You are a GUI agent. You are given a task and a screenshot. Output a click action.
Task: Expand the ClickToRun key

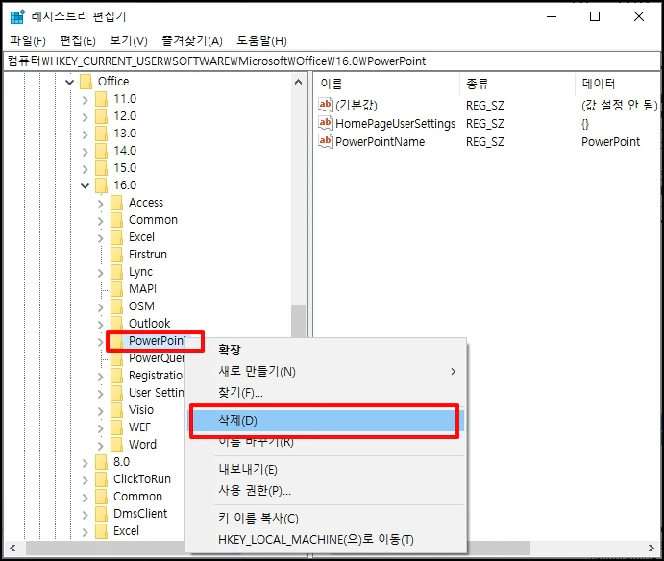pos(86,480)
